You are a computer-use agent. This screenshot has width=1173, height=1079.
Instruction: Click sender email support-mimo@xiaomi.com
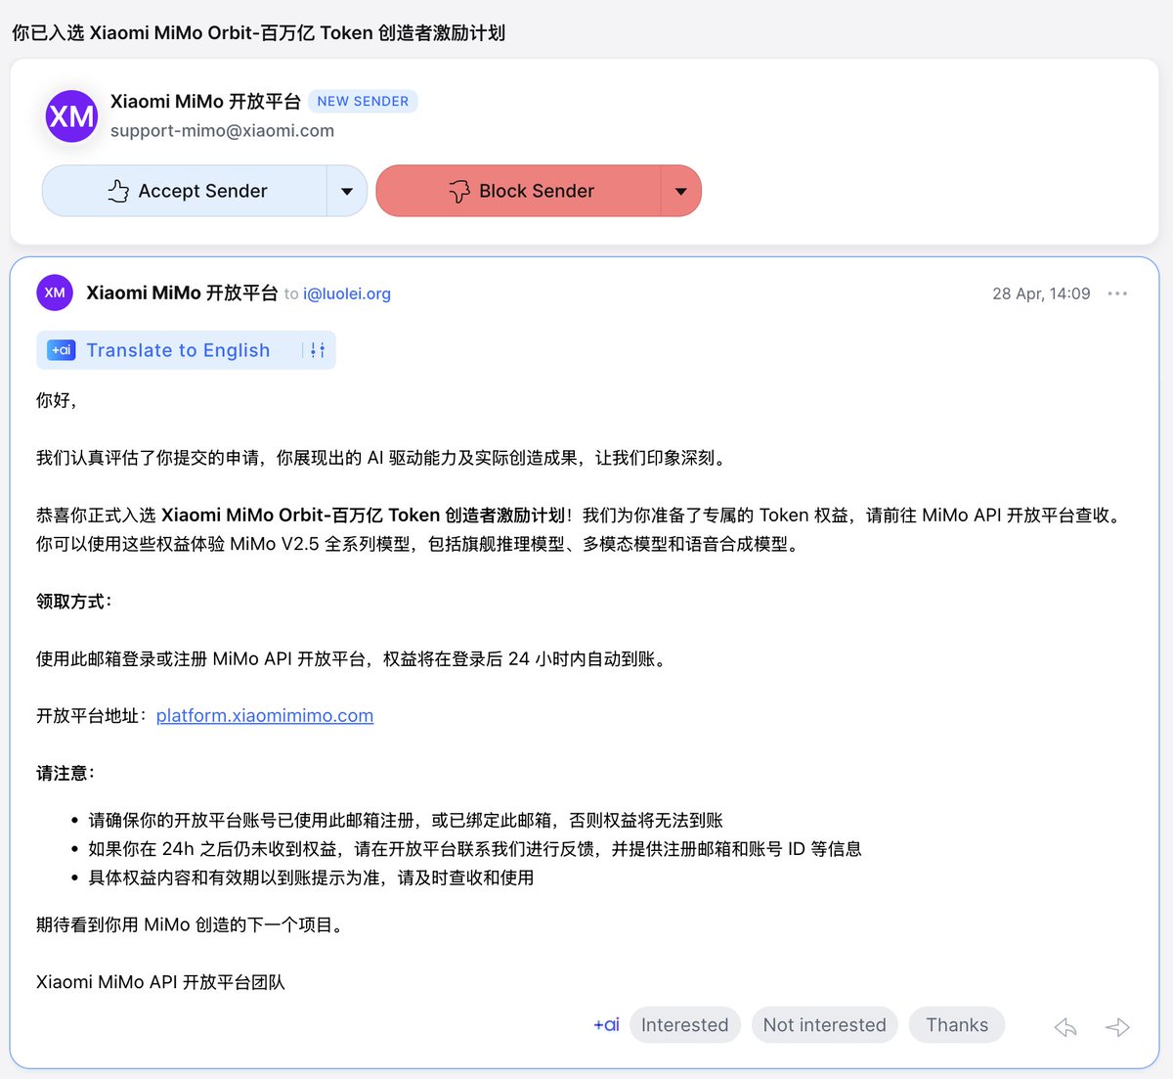pos(222,130)
